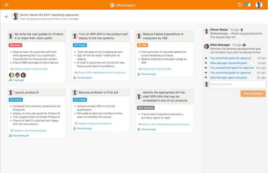Go back with the left arrow
This screenshot has height=173, width=268.
tap(7, 17)
